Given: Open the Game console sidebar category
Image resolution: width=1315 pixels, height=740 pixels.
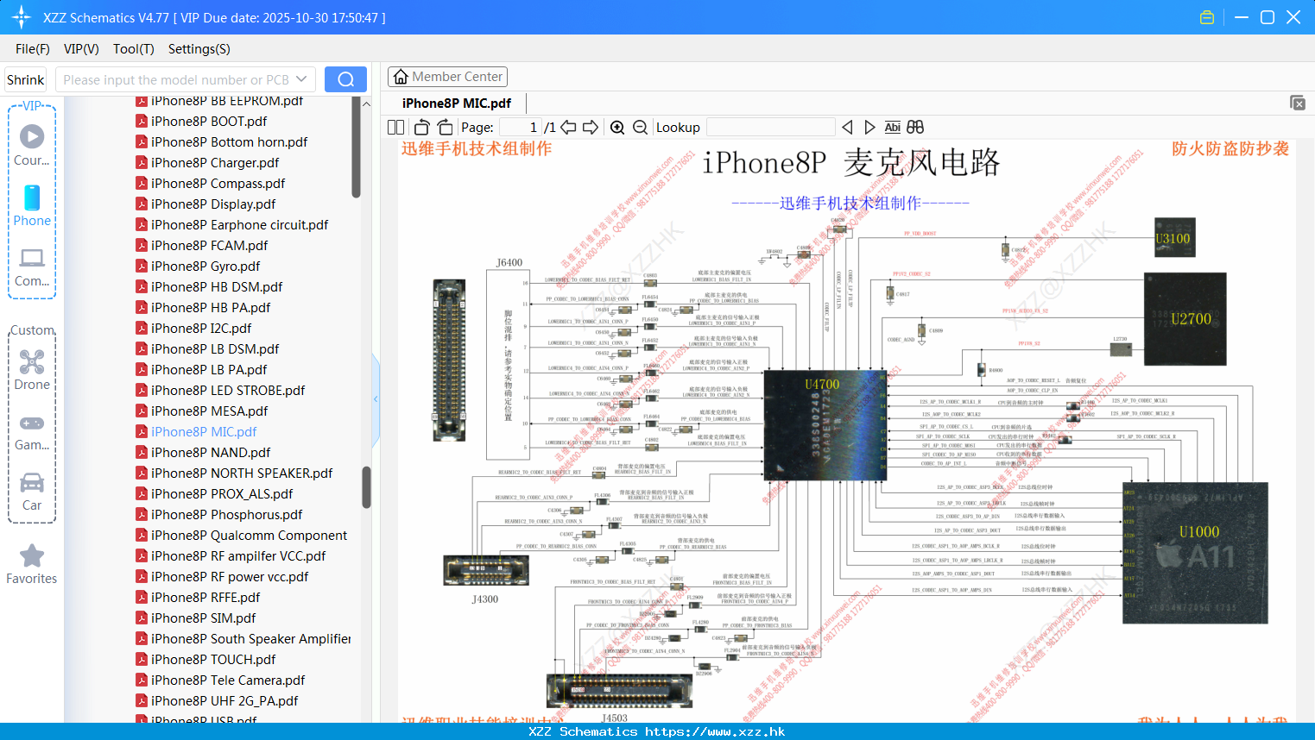Looking at the screenshot, I should tap(32, 431).
